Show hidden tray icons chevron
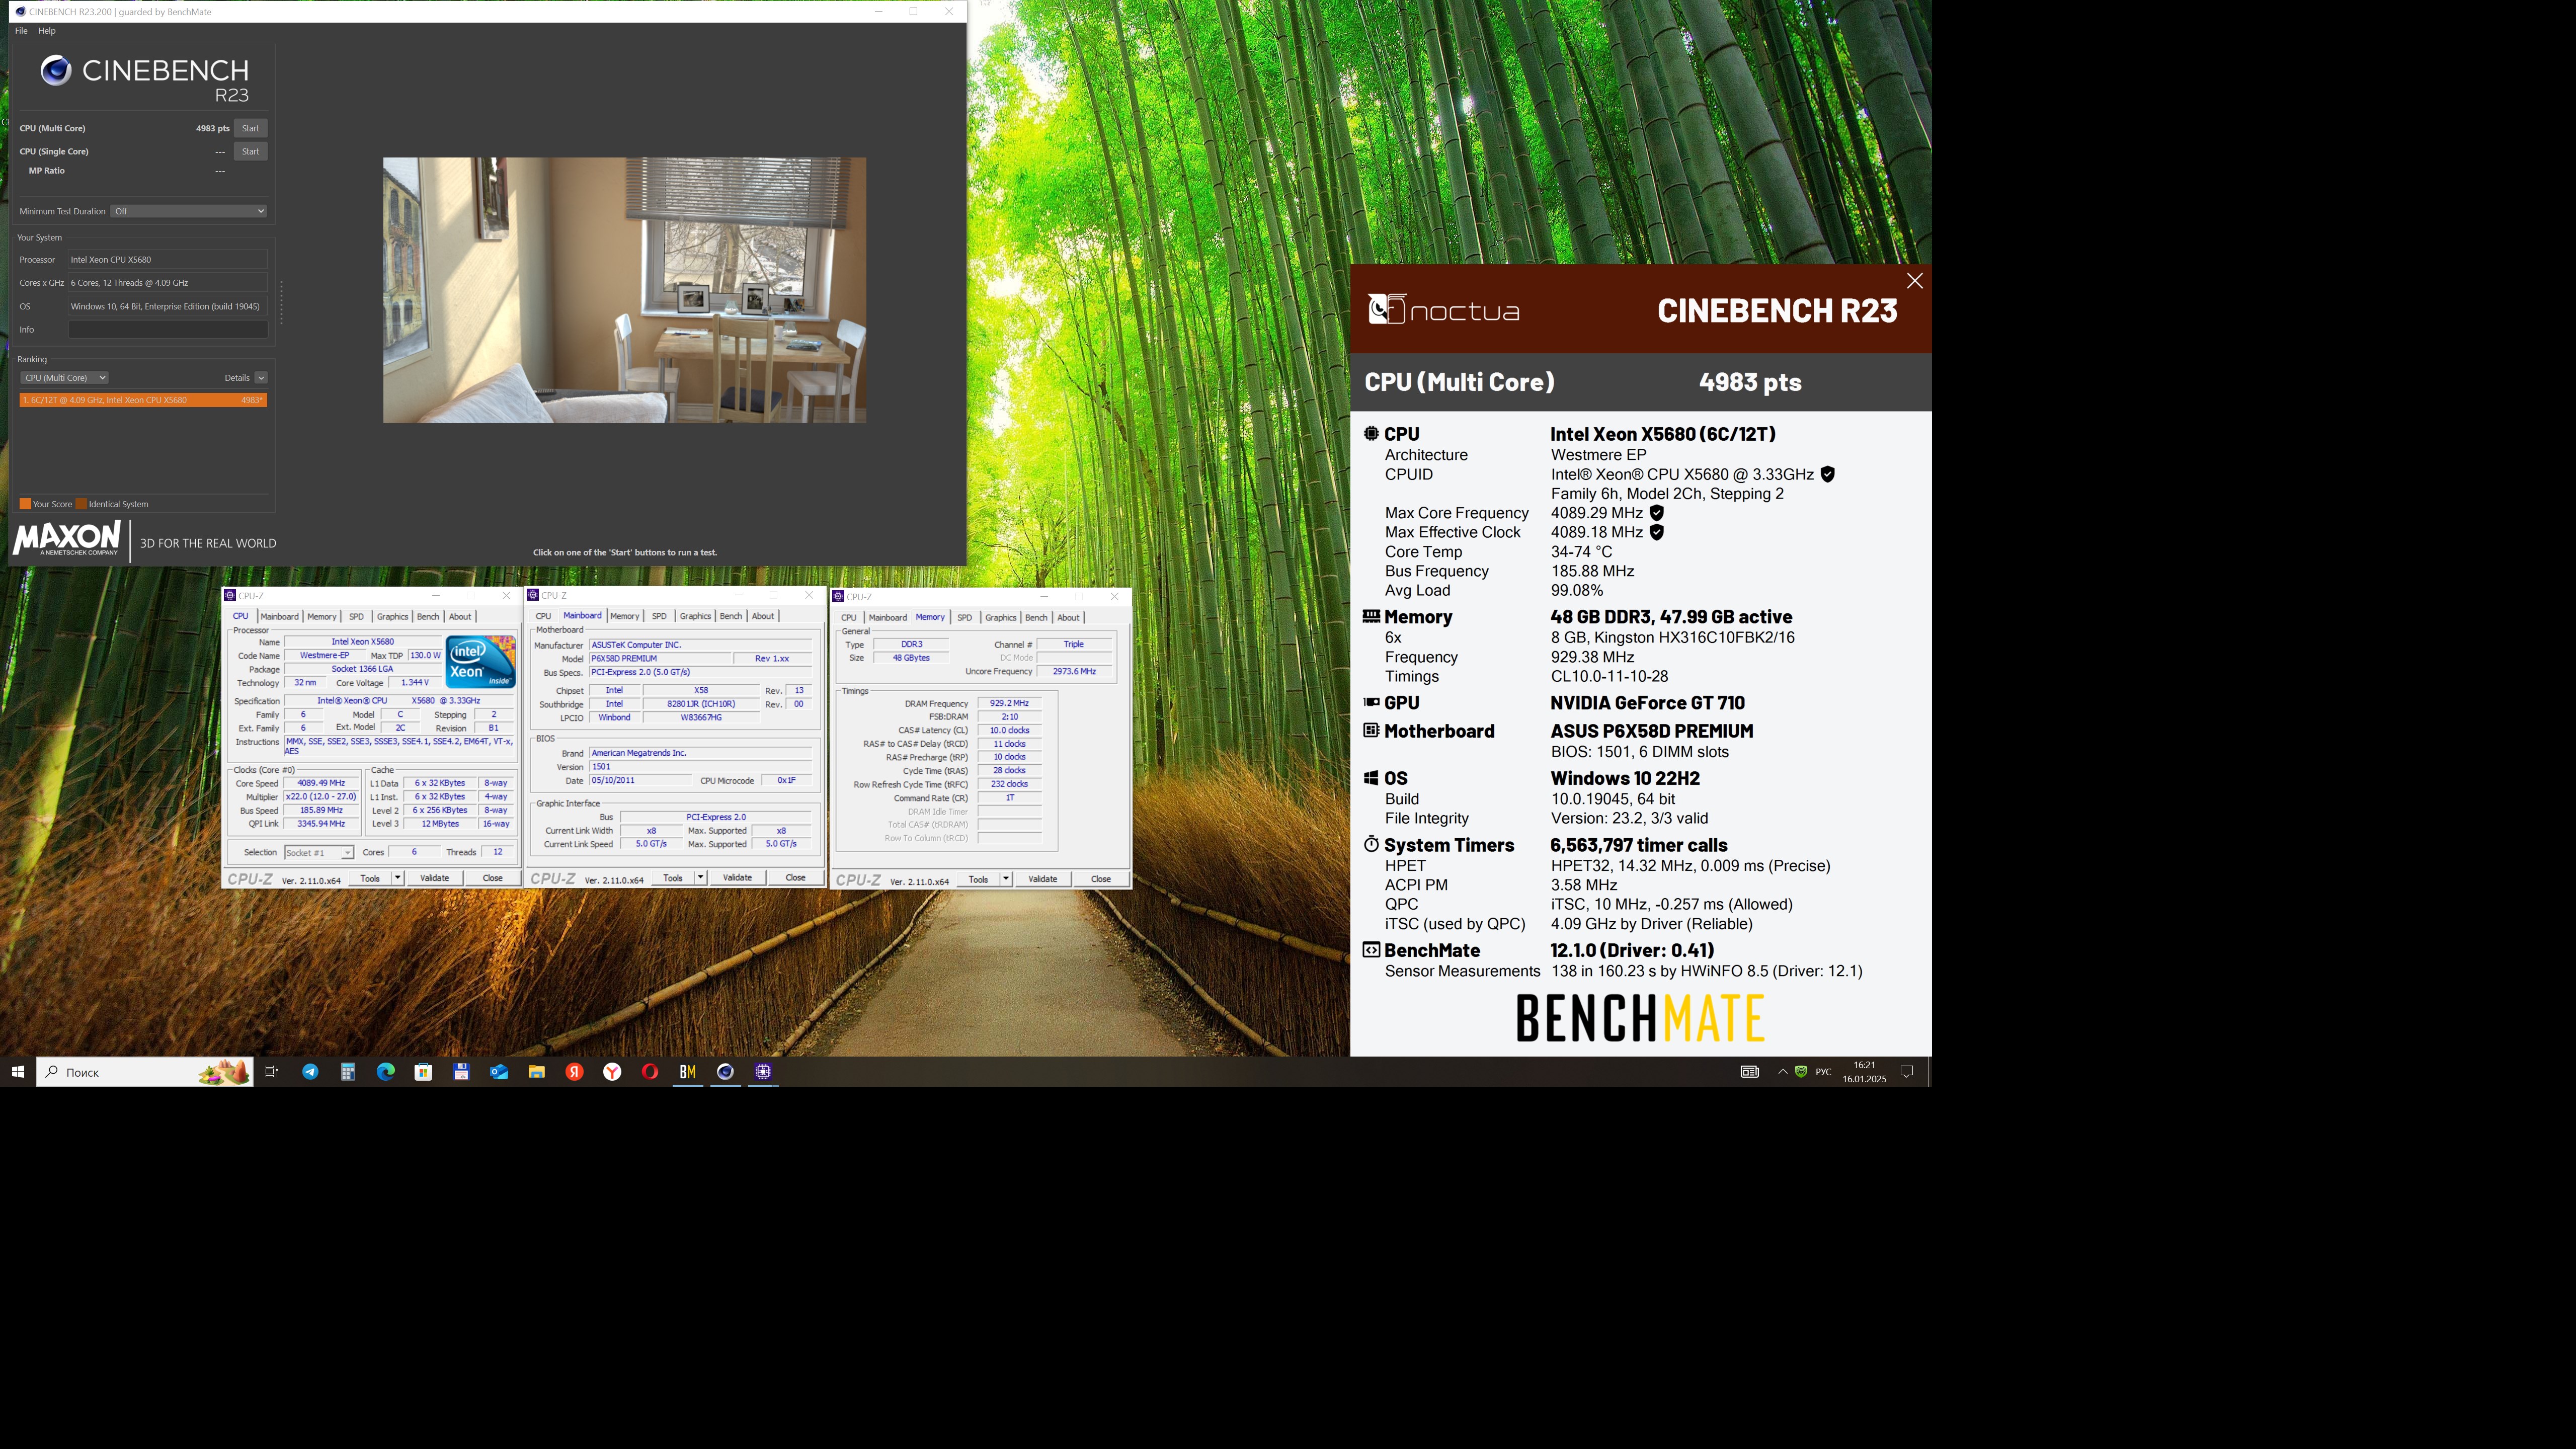2576x1449 pixels. coord(1782,1072)
